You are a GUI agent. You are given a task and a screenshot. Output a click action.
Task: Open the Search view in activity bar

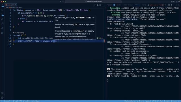coord(2,10)
